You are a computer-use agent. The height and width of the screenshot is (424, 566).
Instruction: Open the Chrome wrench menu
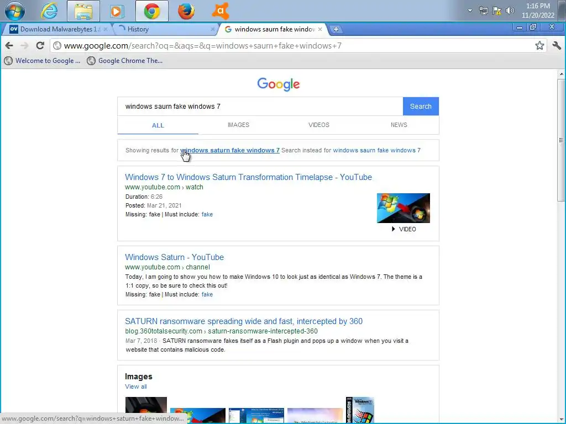tap(556, 45)
